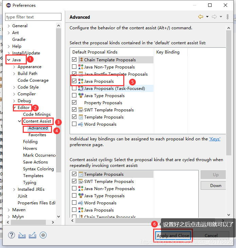Expand the Installed JREs node

click(x=14, y=189)
